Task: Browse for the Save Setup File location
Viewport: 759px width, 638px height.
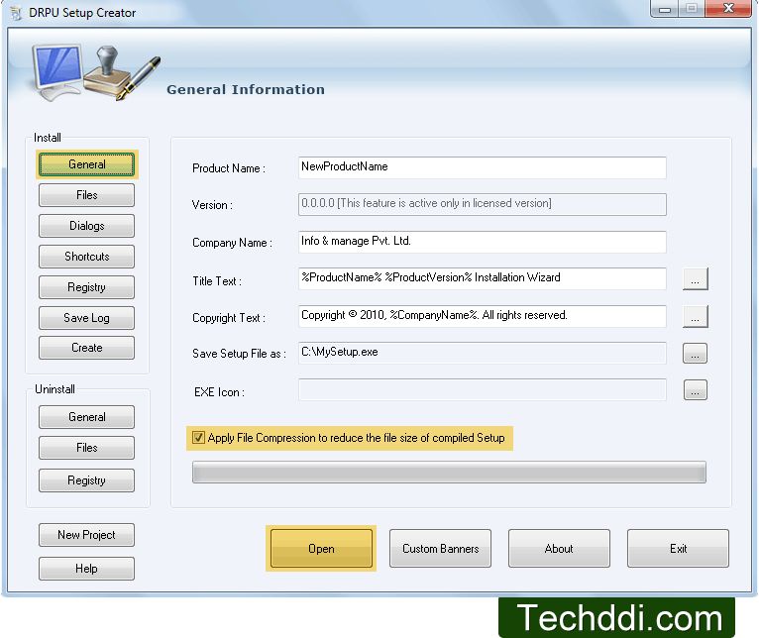Action: (x=696, y=354)
